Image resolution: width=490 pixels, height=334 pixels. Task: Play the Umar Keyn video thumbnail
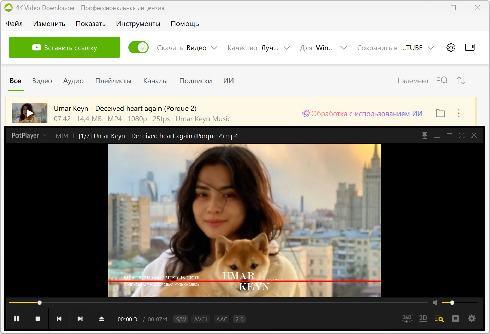coord(29,113)
